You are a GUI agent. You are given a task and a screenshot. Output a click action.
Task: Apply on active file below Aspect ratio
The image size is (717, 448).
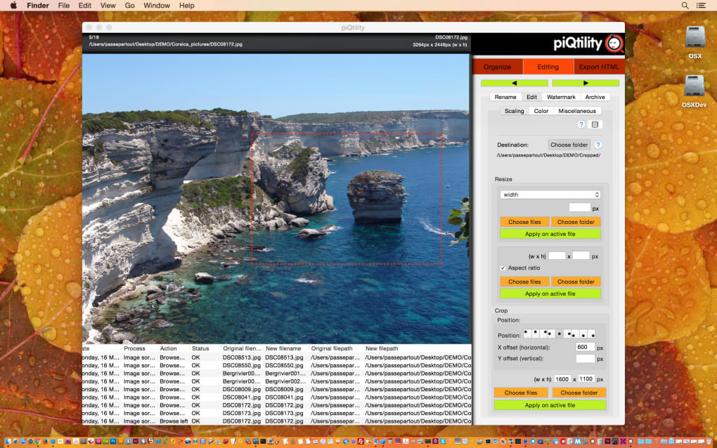pyautogui.click(x=550, y=294)
